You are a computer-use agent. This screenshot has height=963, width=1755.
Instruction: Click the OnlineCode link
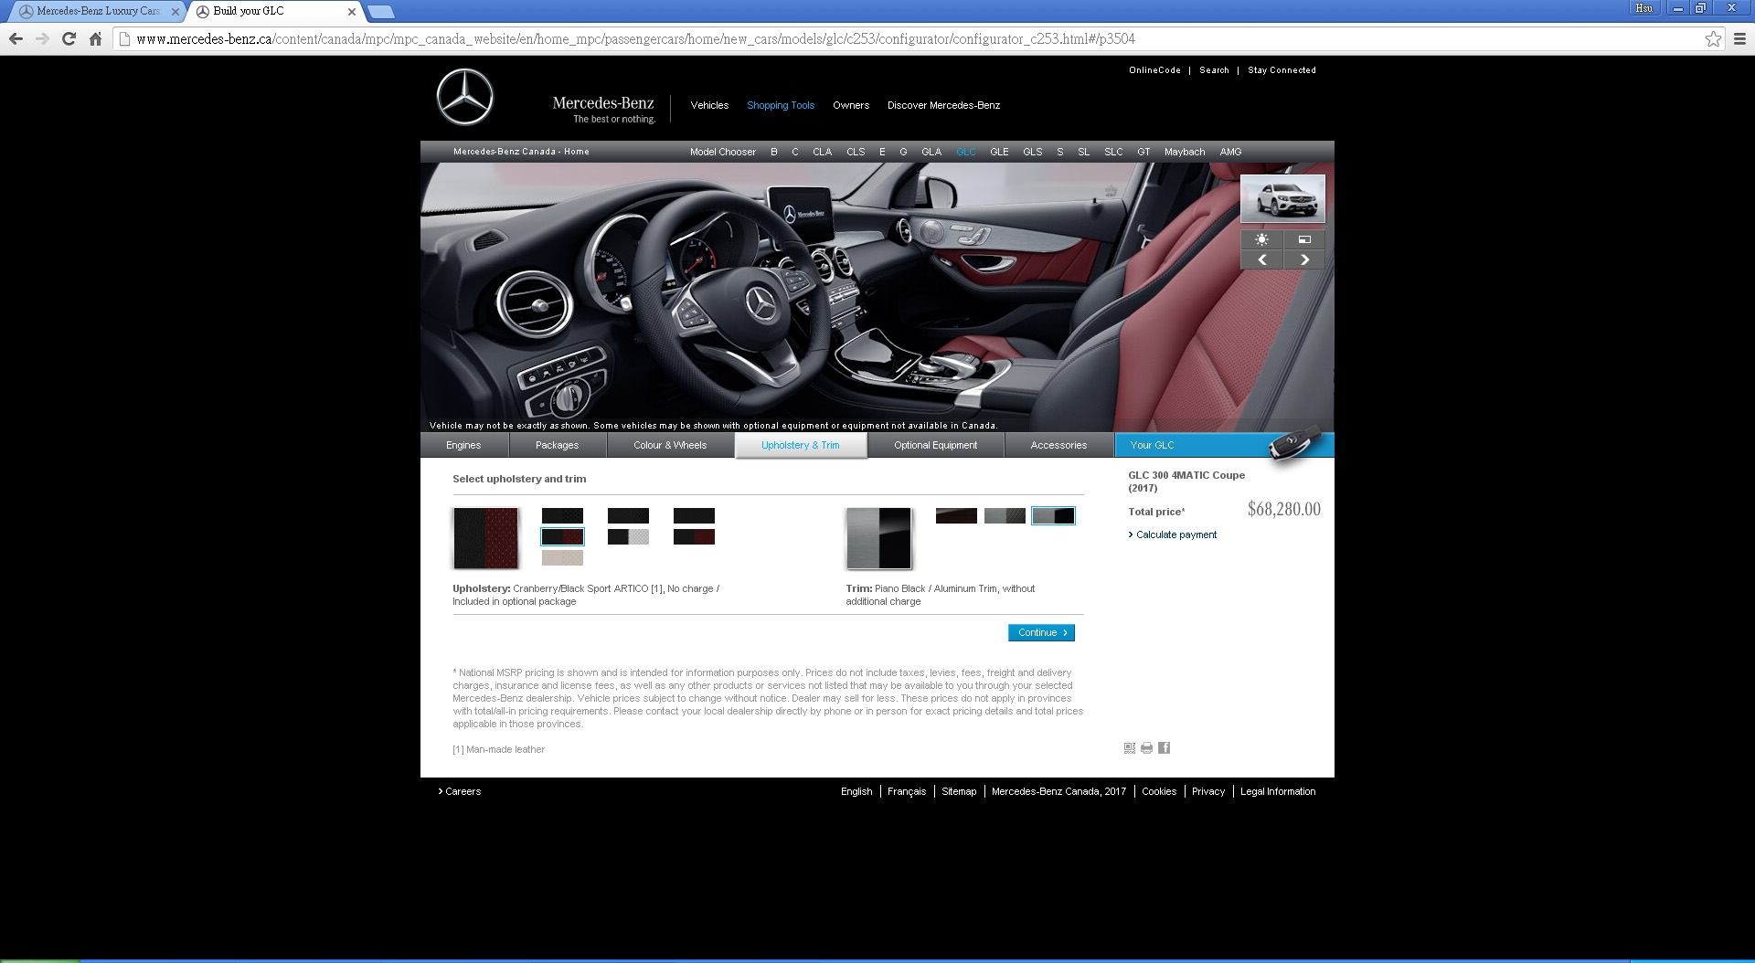1154,70
